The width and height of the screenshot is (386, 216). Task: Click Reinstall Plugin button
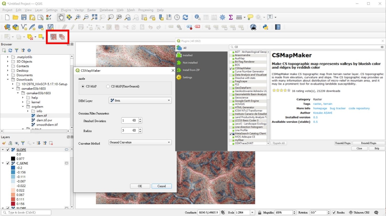(368, 143)
